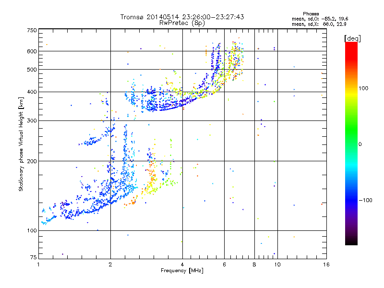Image resolution: width=384 pixels, height=288 pixels.
Task: Click the 'Phases' header label
Action: pyautogui.click(x=311, y=14)
